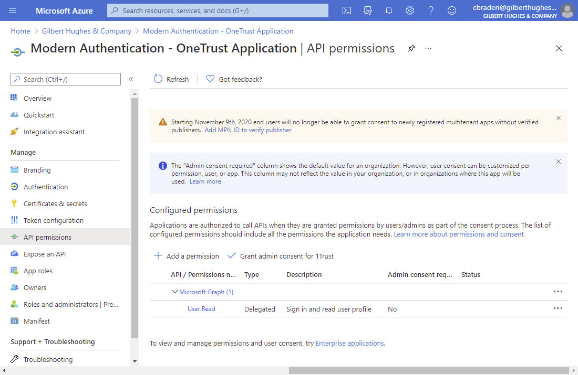578x375 pixels.
Task: Open Roles and administrators menu item
Action: point(70,304)
